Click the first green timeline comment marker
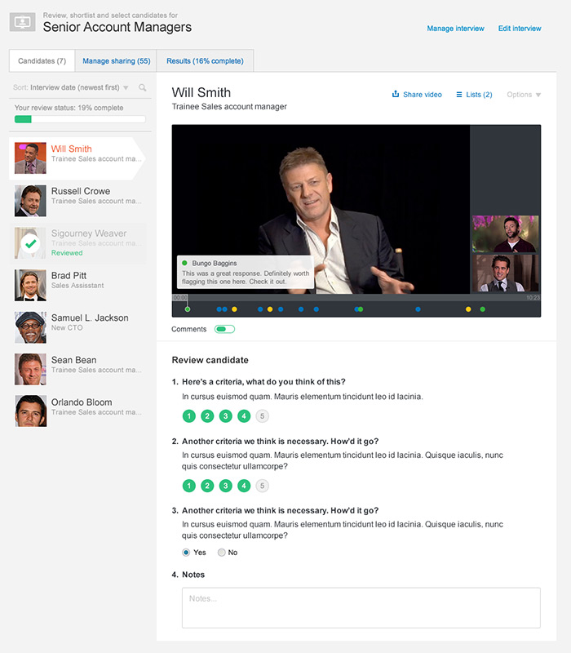The image size is (571, 653). click(x=188, y=309)
